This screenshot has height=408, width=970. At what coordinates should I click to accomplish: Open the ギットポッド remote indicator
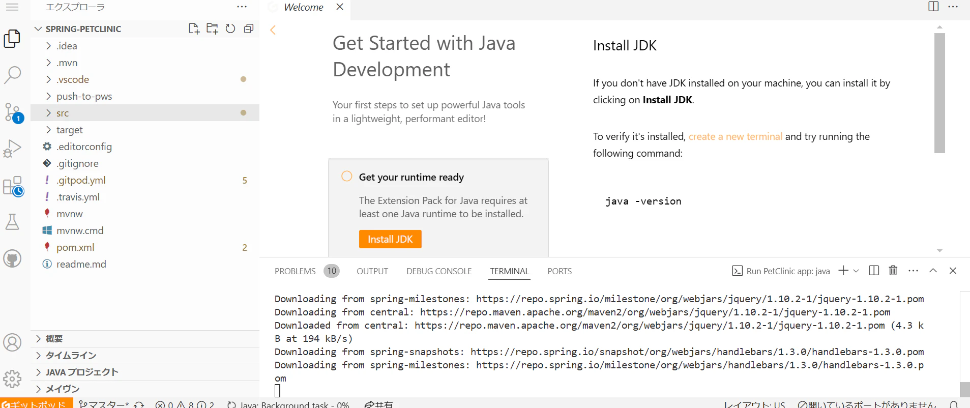point(37,404)
